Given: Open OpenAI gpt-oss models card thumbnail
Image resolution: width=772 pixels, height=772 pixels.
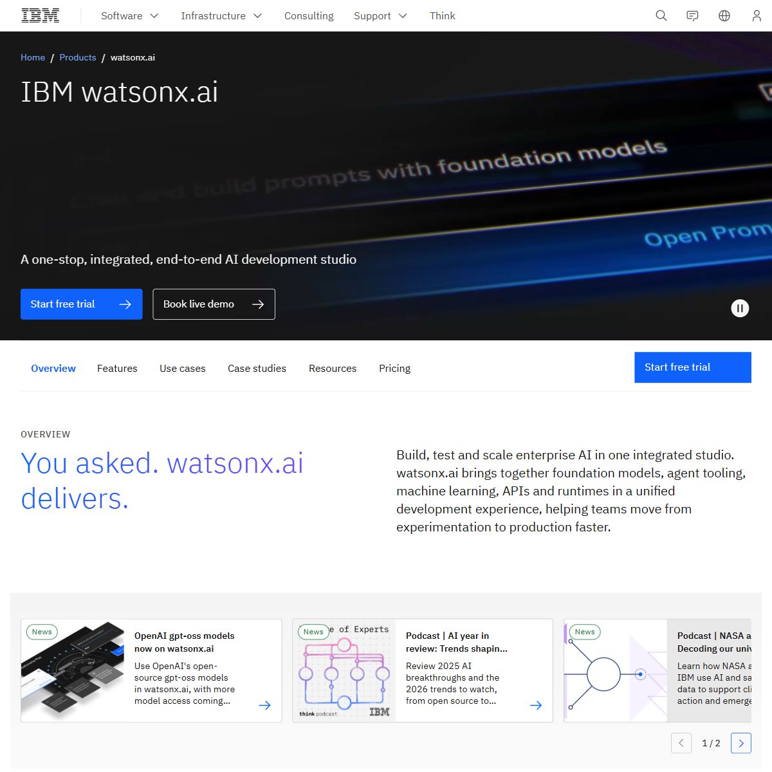Looking at the screenshot, I should [x=73, y=670].
